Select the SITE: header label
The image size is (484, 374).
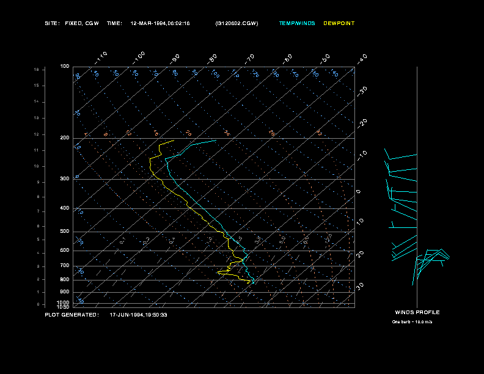(x=52, y=23)
